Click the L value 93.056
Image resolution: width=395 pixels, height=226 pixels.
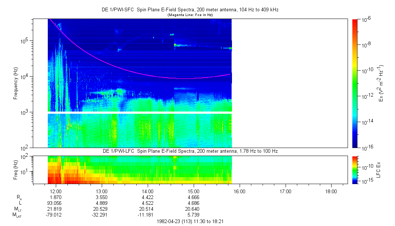coord(55,203)
